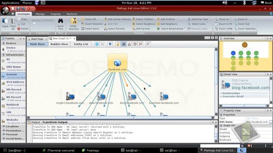The height and width of the screenshot is (153, 273).
Task: Toggle the freeze layout lock icon
Action: pyautogui.click(x=118, y=44)
